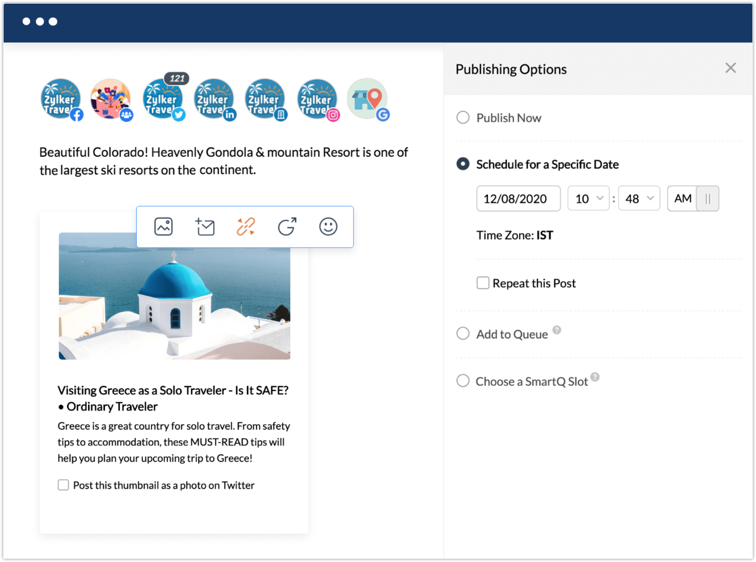Screen dimensions: 756x562
Task: Select the Zylker Travel Facebook page avatar
Action: (x=60, y=99)
